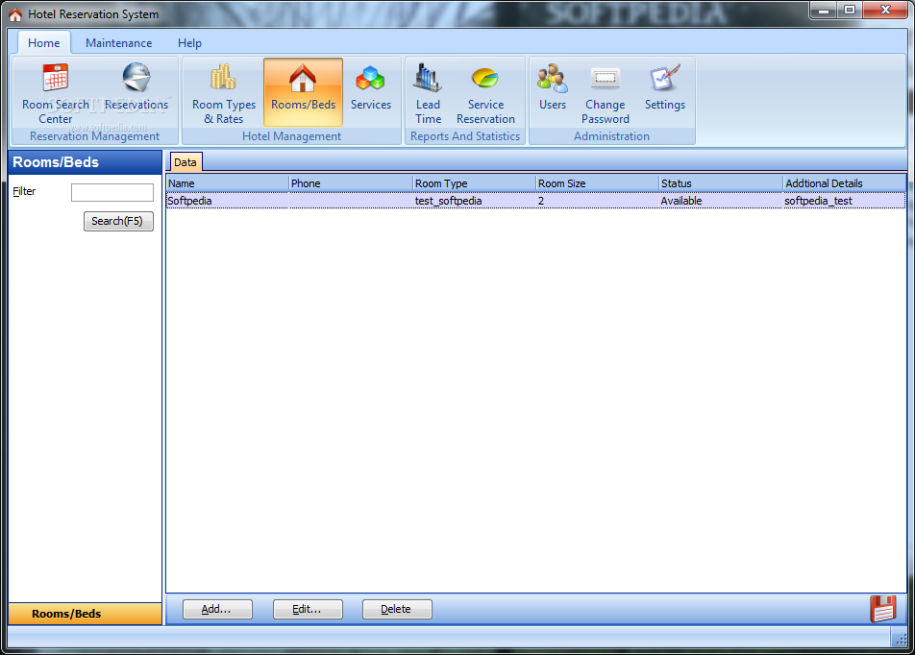Open Change Password

(606, 93)
